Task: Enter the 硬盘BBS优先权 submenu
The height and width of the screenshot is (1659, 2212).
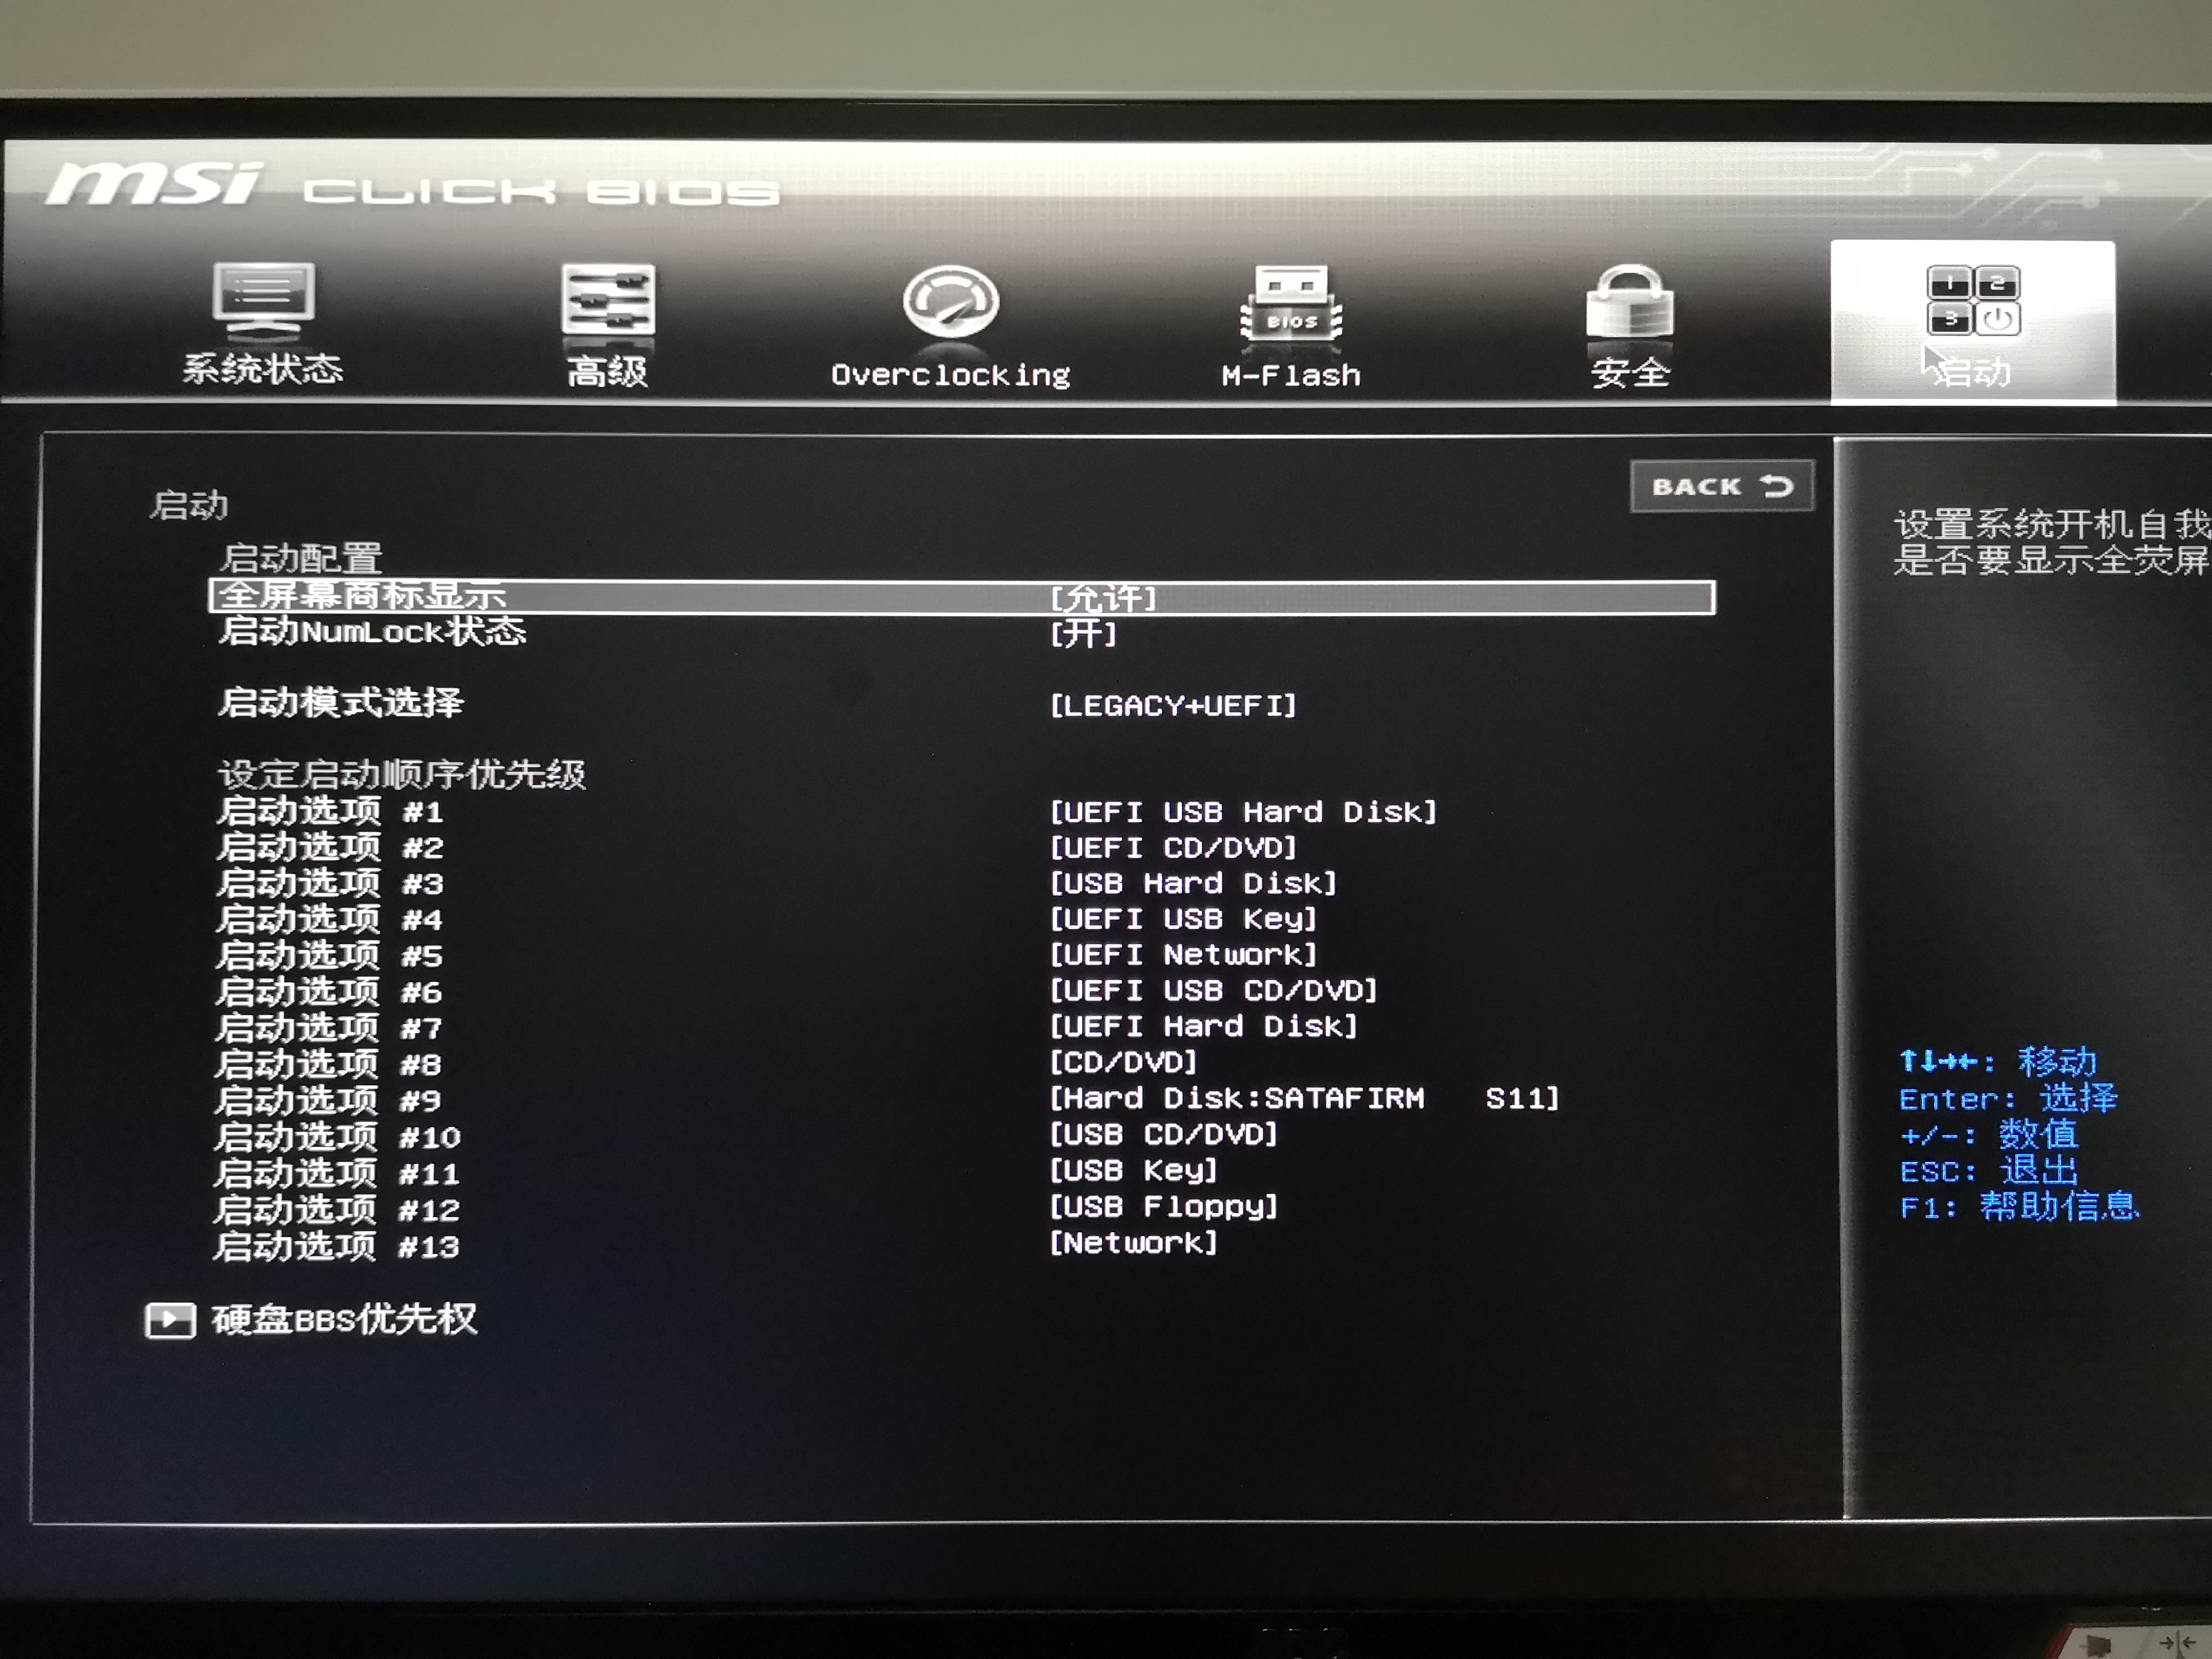Action: click(344, 1320)
